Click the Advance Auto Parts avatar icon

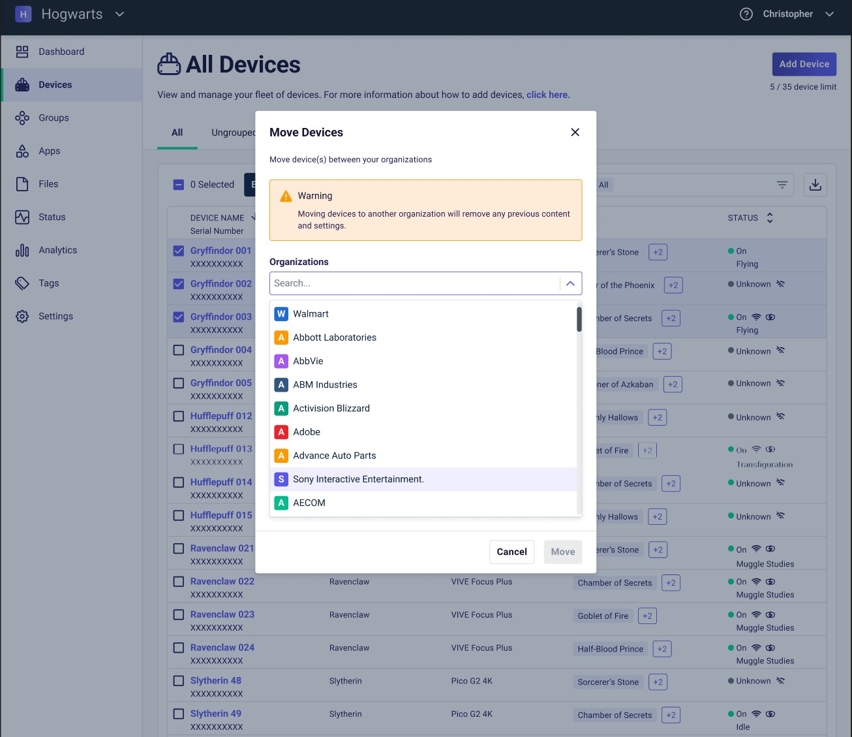[x=281, y=456]
